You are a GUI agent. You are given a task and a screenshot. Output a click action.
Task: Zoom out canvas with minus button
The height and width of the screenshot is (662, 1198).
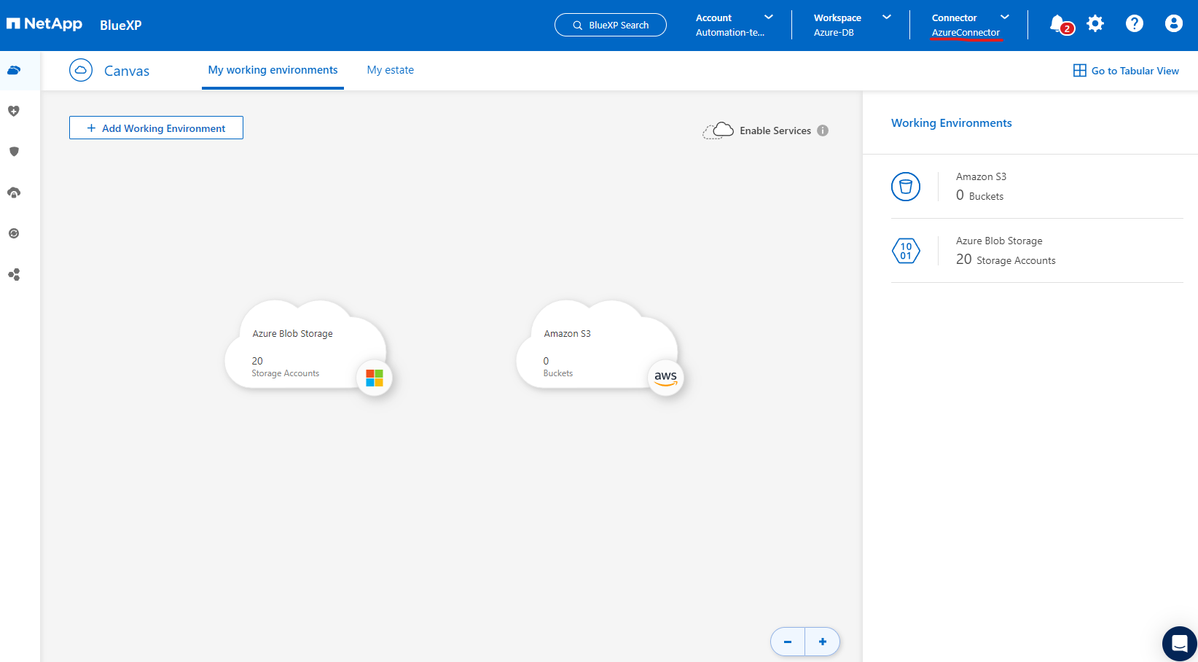(x=788, y=642)
